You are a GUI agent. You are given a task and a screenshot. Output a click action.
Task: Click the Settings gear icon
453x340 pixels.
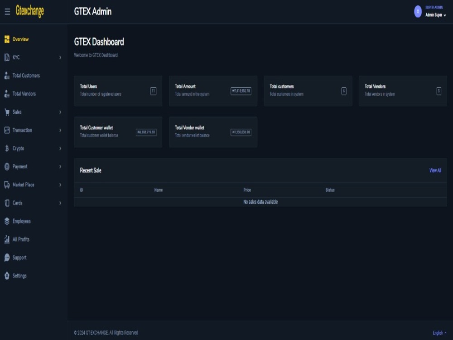coord(7,276)
